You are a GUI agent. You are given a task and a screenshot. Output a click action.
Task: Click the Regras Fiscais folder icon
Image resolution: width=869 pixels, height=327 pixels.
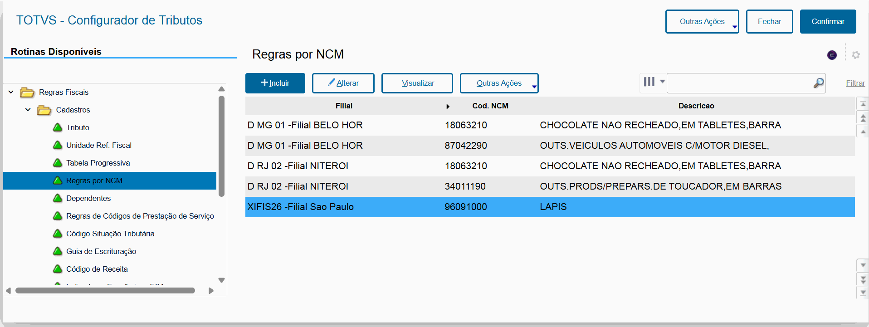click(27, 93)
